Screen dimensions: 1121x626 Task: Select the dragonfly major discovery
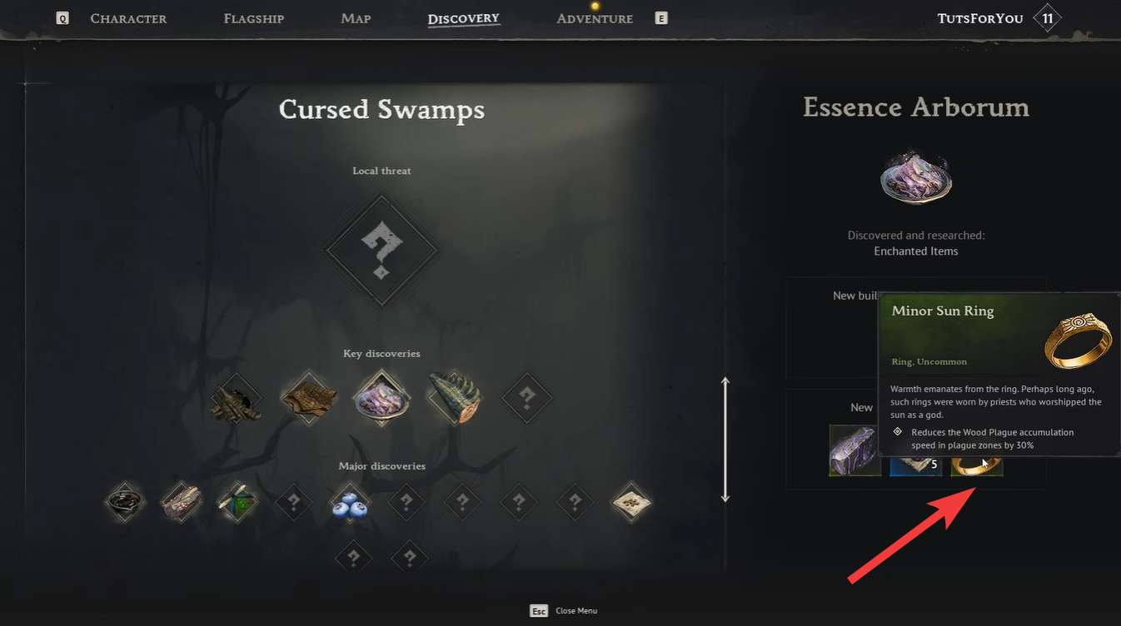point(238,503)
